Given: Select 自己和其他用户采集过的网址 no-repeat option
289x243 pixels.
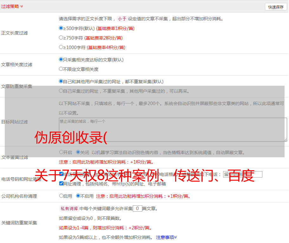Looking at the screenshot, I should point(61,81).
